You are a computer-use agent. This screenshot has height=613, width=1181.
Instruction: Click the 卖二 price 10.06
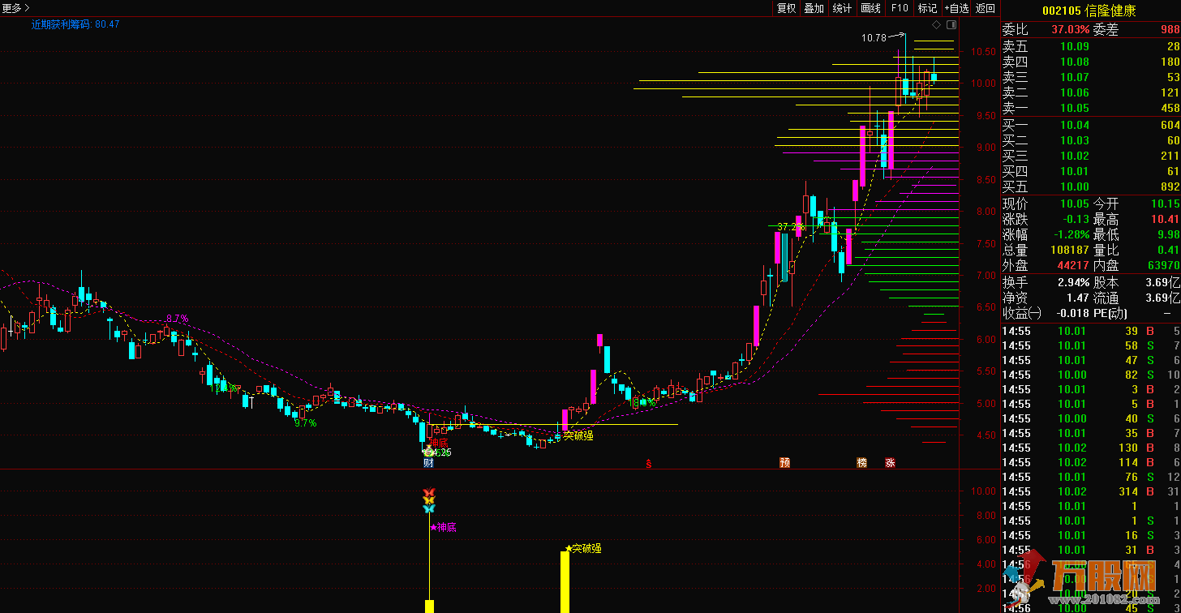[x=1075, y=92]
